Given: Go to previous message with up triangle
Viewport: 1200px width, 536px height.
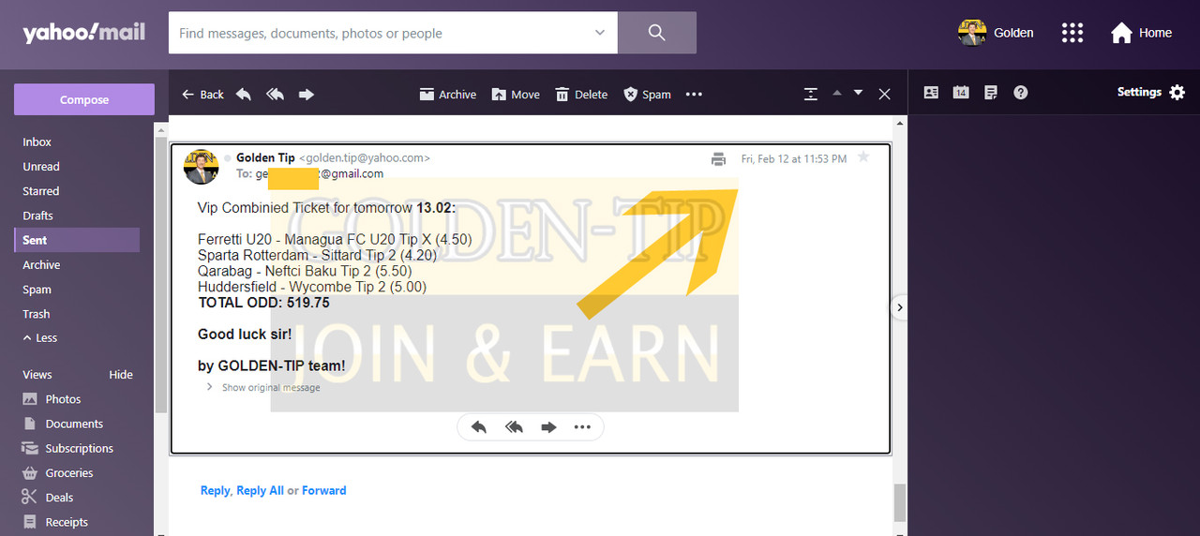Looking at the screenshot, I should 837,93.
